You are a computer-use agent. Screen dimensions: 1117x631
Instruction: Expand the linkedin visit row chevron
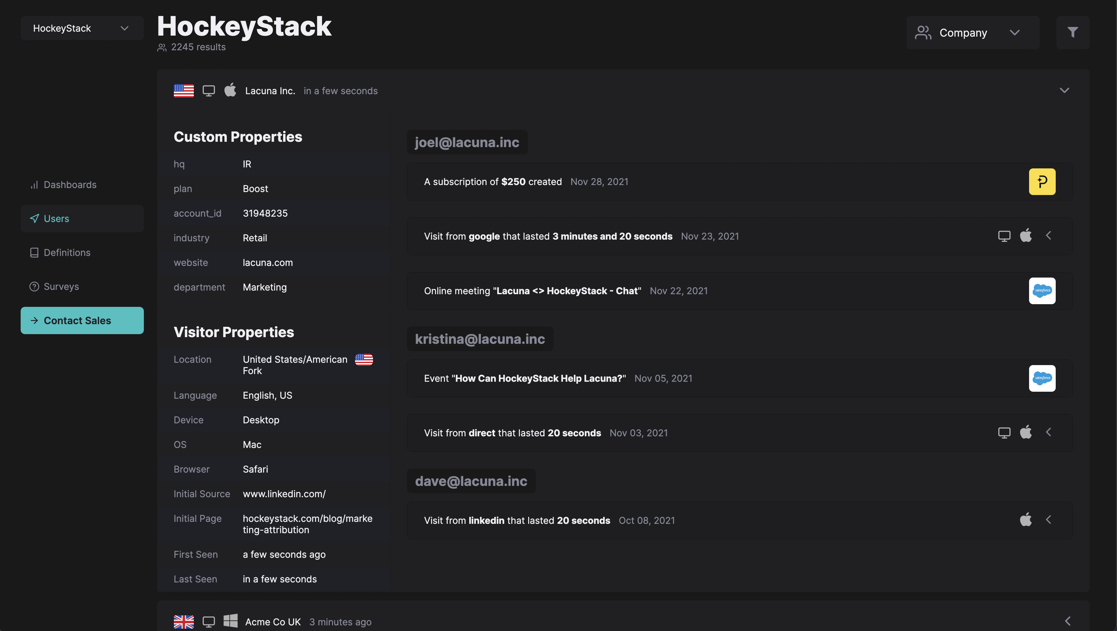click(1048, 520)
